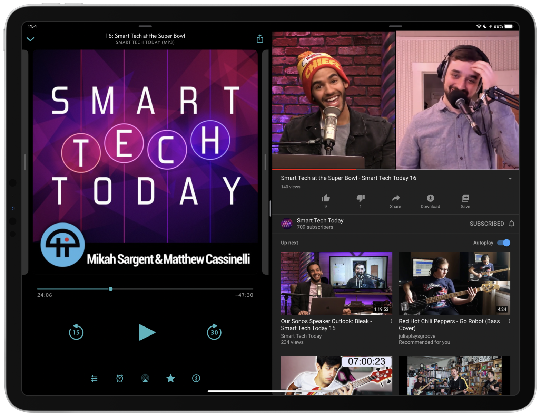
Task: Open AirPlay output picker
Action: point(145,378)
